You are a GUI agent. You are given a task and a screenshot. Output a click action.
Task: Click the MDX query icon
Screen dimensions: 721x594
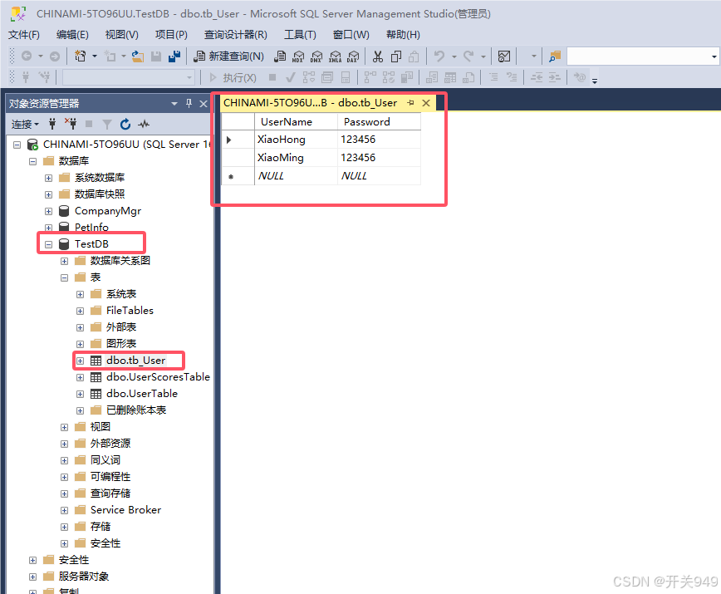pos(298,56)
